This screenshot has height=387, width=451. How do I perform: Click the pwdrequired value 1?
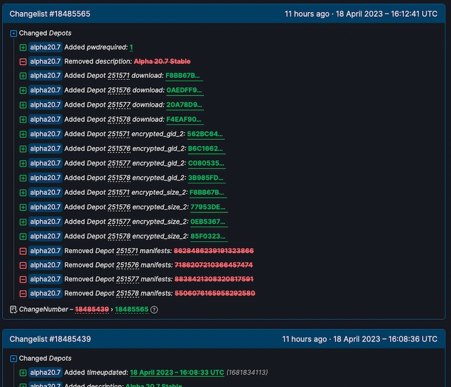click(131, 47)
